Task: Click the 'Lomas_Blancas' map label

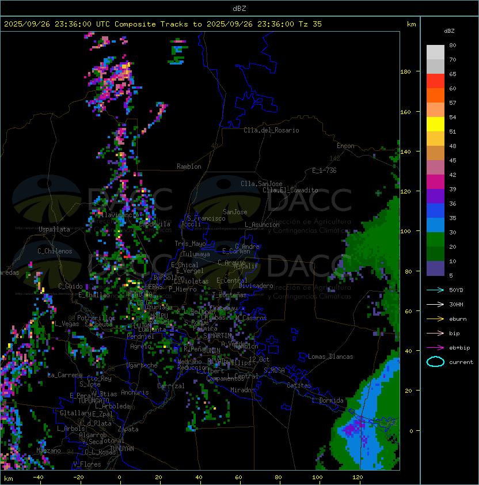Action: click(x=330, y=357)
